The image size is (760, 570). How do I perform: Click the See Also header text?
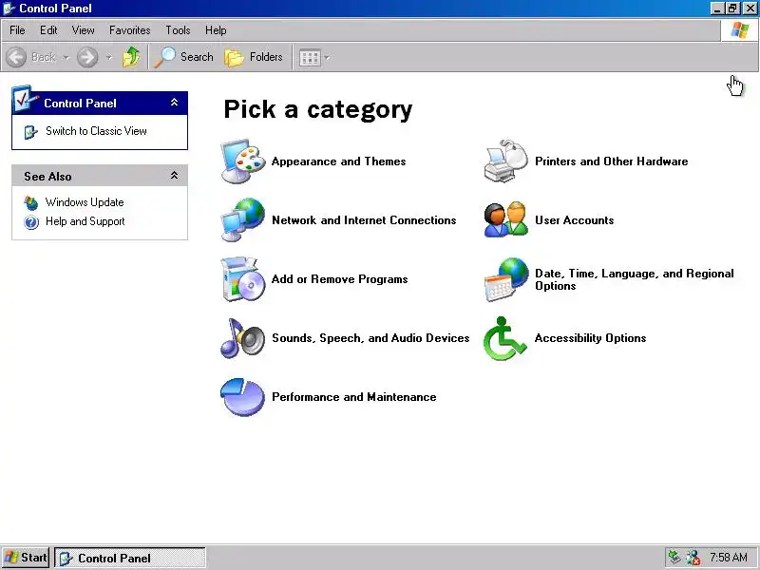point(48,177)
